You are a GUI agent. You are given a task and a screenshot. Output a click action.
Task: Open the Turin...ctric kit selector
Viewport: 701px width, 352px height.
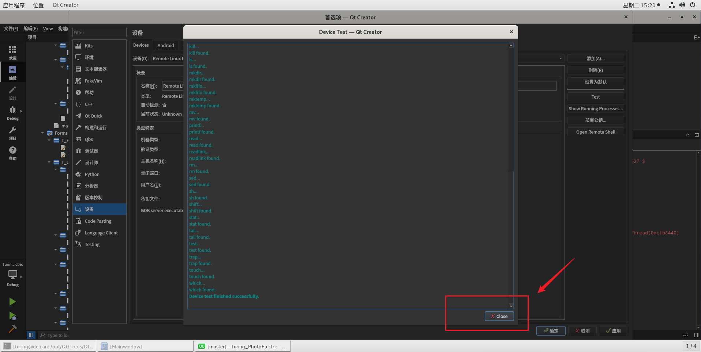point(13,275)
